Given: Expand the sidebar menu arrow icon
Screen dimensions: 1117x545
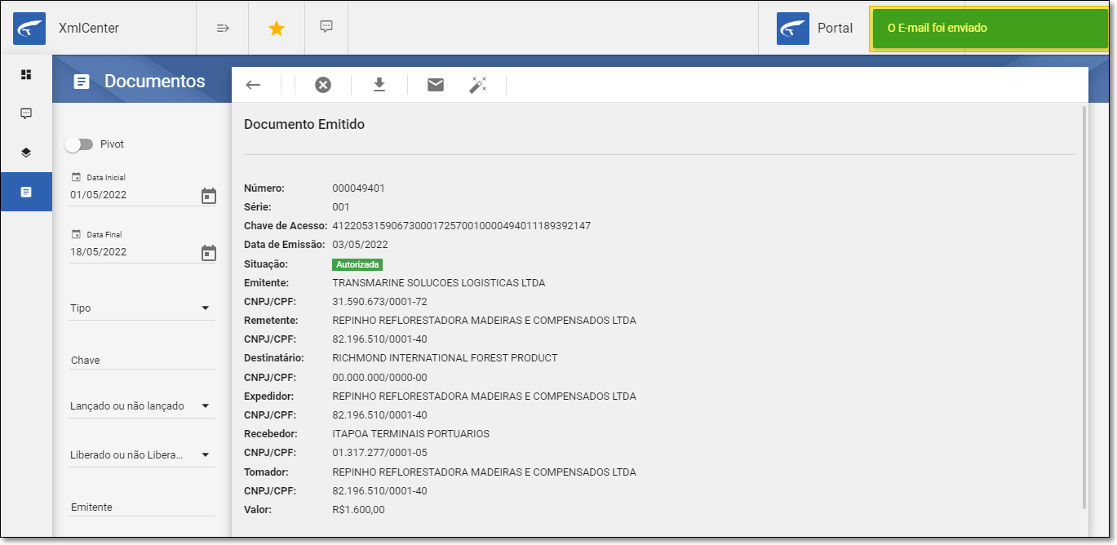Looking at the screenshot, I should point(223,28).
